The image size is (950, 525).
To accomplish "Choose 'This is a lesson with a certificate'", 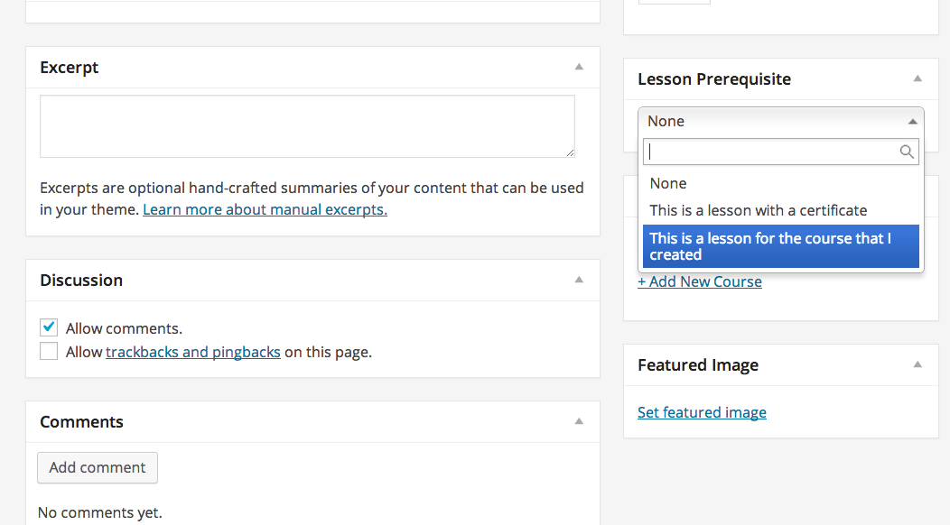I will pyautogui.click(x=758, y=210).
